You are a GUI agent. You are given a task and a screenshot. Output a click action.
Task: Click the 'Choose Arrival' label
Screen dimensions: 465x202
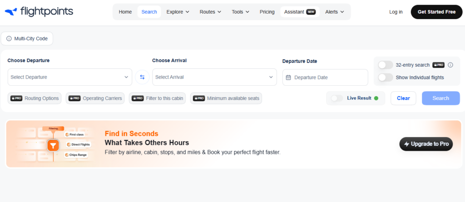pos(169,60)
